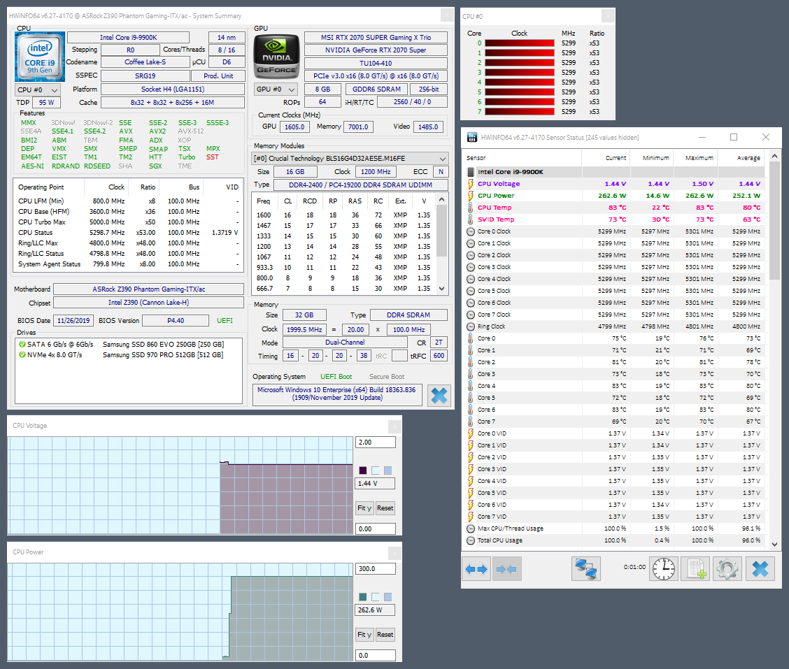The height and width of the screenshot is (669, 789).
Task: Open the GPU #0 selector dropdown
Action: [x=274, y=89]
